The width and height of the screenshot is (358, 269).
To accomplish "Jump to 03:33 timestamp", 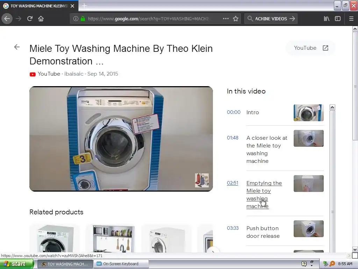I will (232, 228).
